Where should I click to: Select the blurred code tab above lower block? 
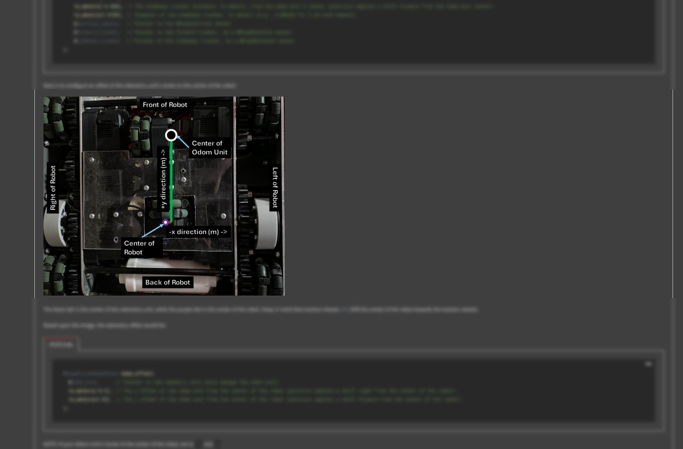61,344
